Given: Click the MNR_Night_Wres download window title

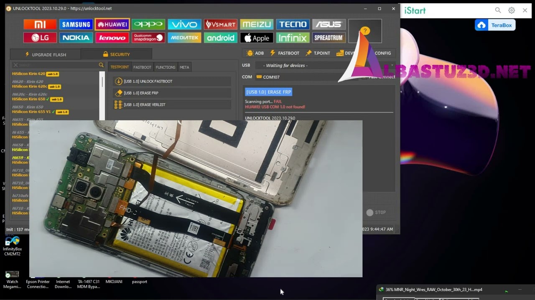Looking at the screenshot, I should (x=434, y=290).
